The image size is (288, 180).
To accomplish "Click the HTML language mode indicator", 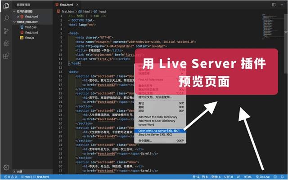I will (x=247, y=177).
